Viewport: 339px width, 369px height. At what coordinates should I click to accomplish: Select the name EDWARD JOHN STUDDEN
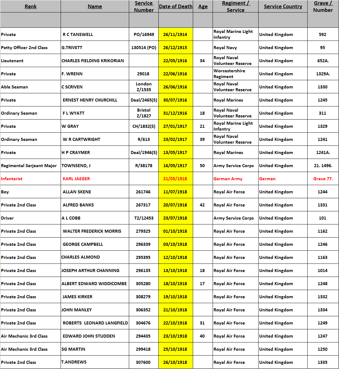click(89, 336)
